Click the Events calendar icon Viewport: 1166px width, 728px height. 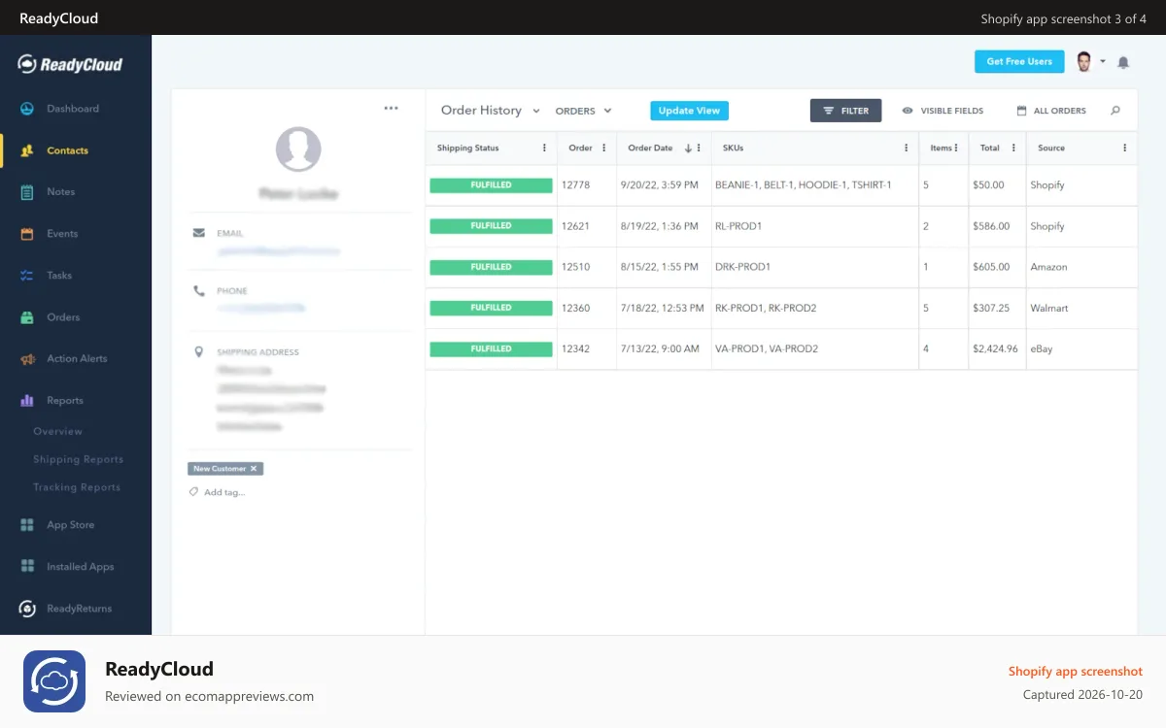point(27,234)
